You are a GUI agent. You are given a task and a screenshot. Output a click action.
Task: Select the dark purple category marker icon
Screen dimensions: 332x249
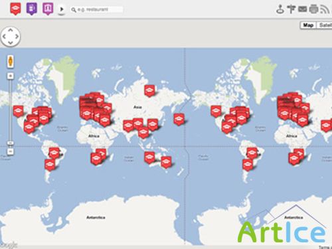[32, 9]
